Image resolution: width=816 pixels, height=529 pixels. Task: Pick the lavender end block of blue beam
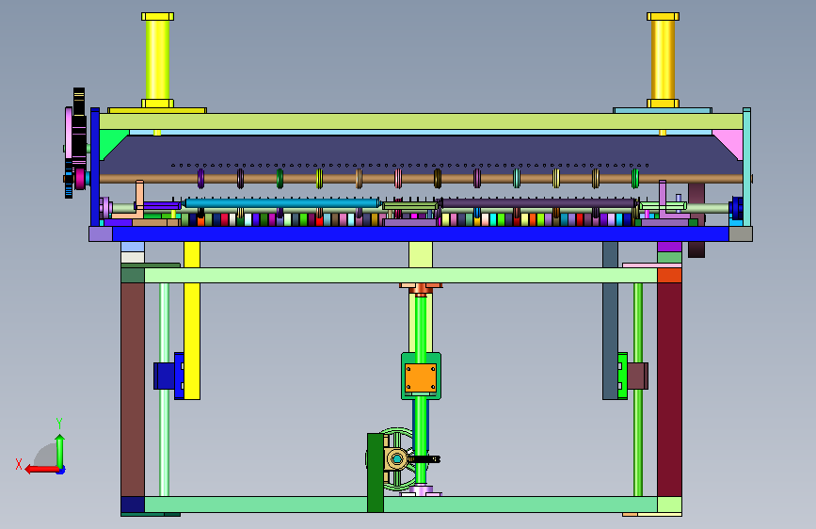click(101, 233)
